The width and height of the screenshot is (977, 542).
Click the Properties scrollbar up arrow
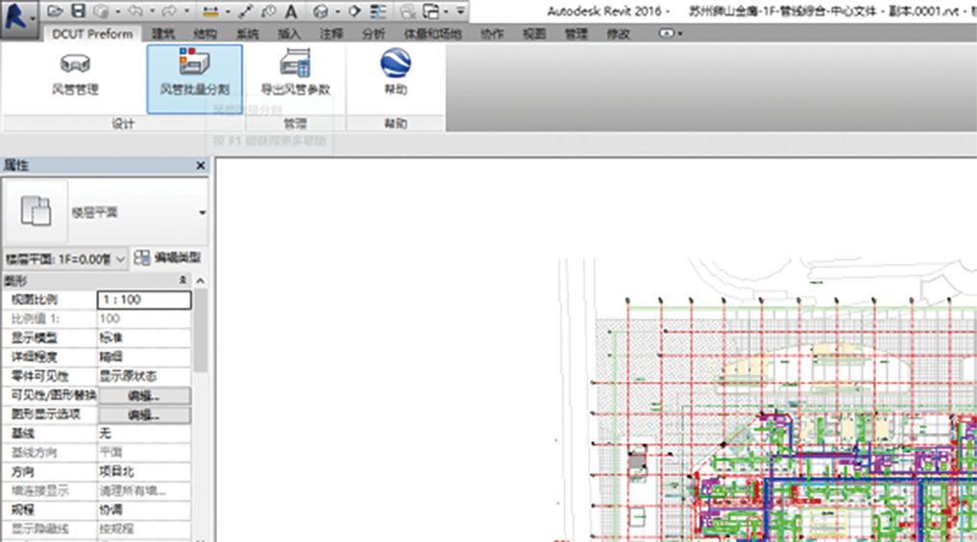(201, 281)
